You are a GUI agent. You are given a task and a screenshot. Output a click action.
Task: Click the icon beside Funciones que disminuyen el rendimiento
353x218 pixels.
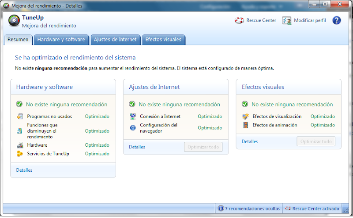click(x=19, y=131)
